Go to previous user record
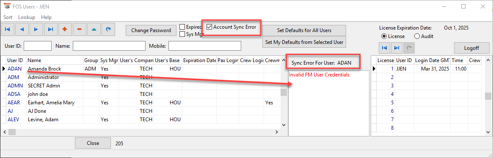493x158 pixels. click(x=22, y=29)
